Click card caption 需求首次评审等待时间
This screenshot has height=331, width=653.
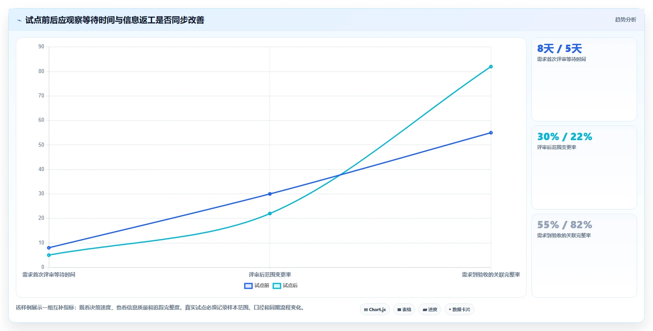click(562, 59)
